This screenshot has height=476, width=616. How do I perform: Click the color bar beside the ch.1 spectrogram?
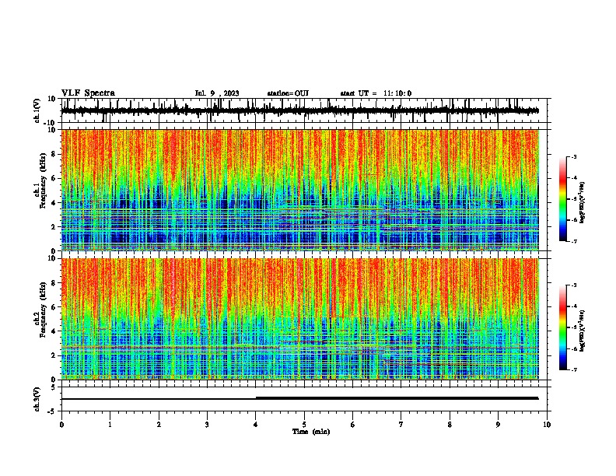(563, 199)
